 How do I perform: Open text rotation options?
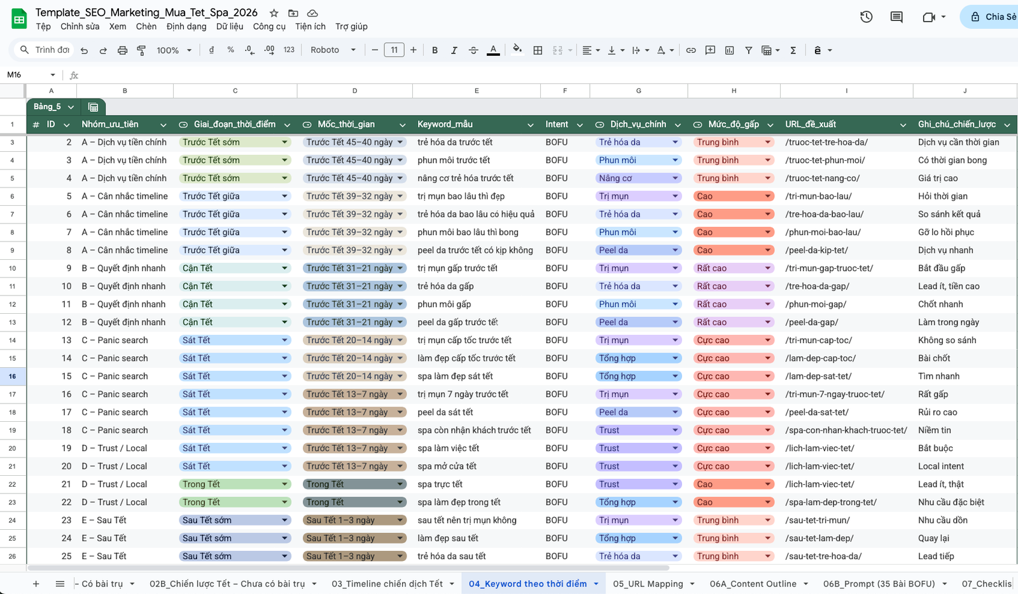[x=665, y=50]
